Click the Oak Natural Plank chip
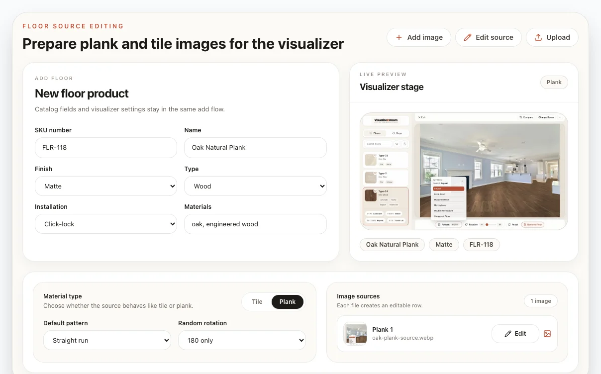Viewport: 601px width, 374px height. click(392, 245)
